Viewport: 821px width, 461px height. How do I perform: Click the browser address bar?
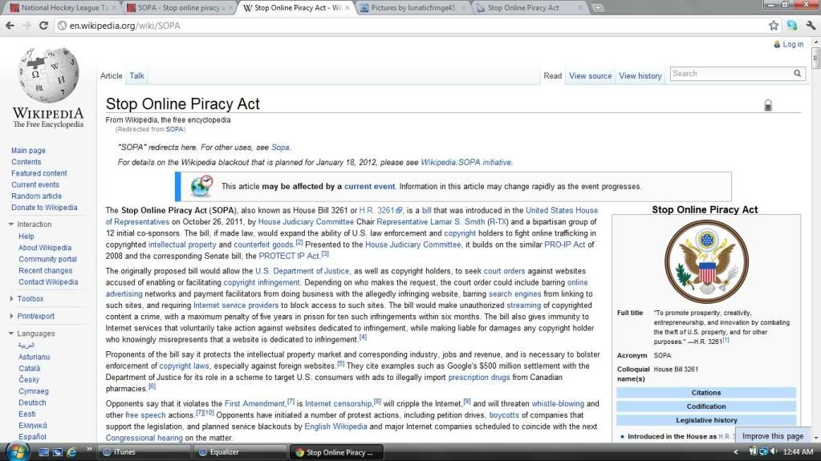[x=413, y=26]
